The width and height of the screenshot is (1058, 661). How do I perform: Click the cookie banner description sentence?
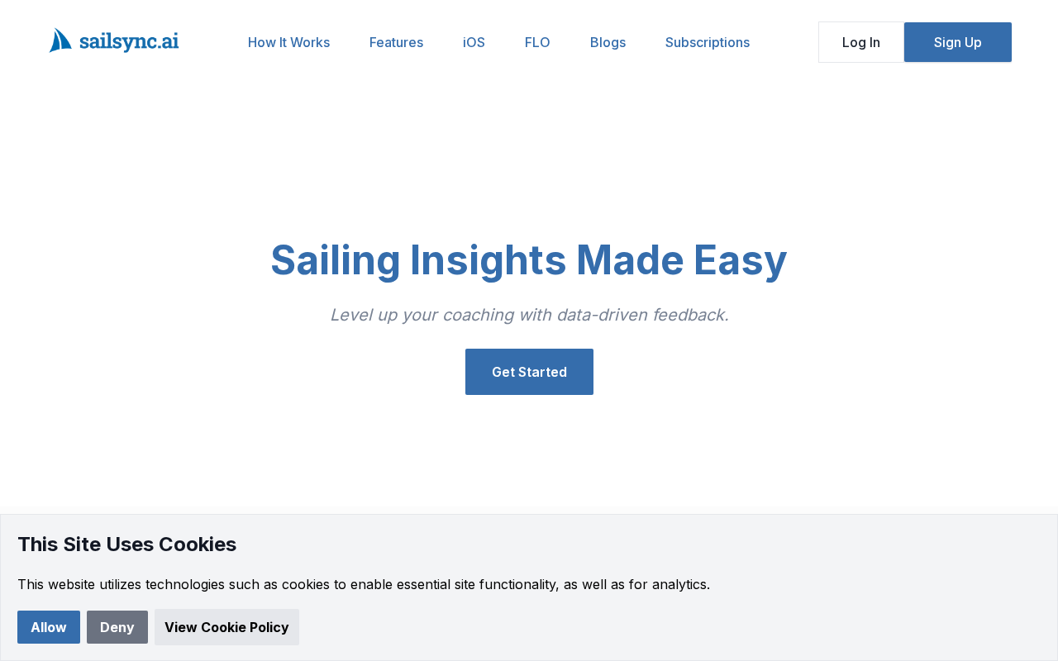363,584
